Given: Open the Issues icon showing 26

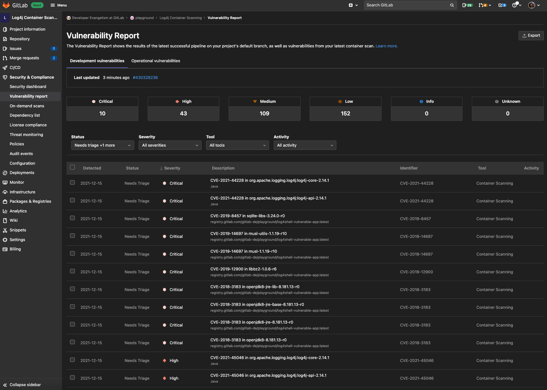Looking at the screenshot, I should coord(467,5).
